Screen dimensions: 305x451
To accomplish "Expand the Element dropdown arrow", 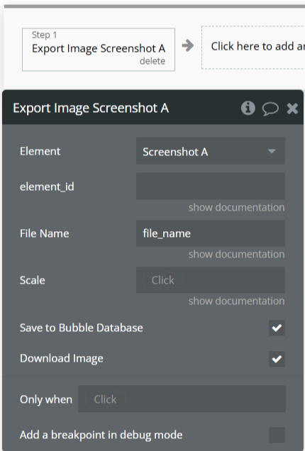I will click(x=272, y=151).
